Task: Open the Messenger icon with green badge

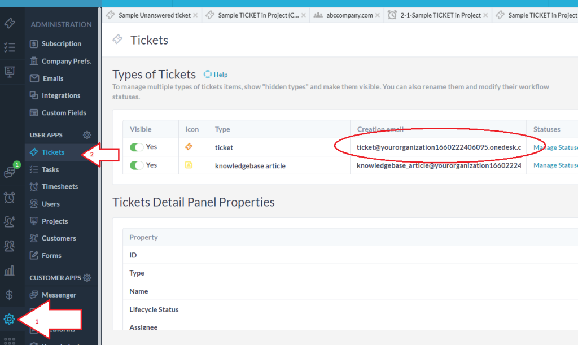Action: (x=10, y=172)
